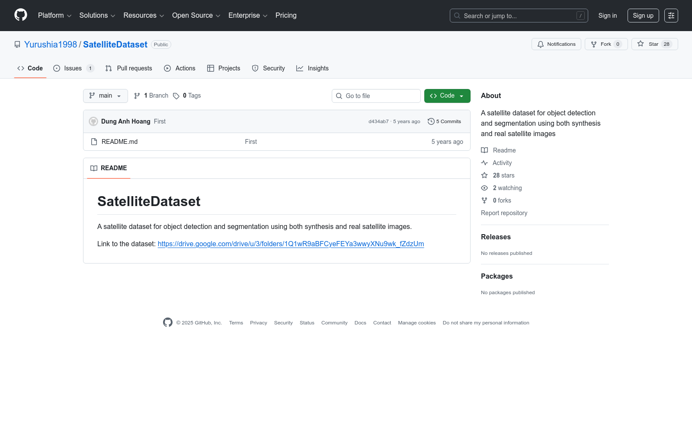Open the Google Drive dataset link
Screen dimensions: 692x432
click(x=291, y=244)
